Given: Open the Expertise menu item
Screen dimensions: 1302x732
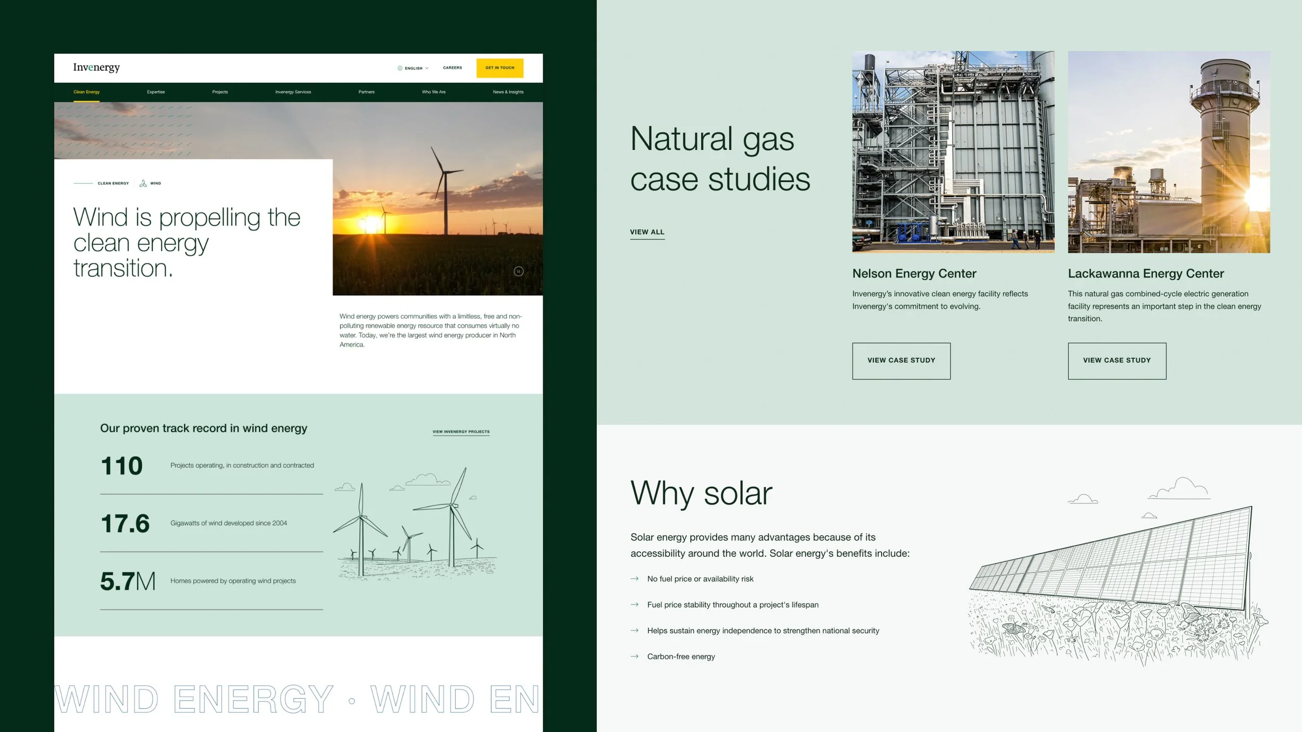Looking at the screenshot, I should (x=156, y=92).
